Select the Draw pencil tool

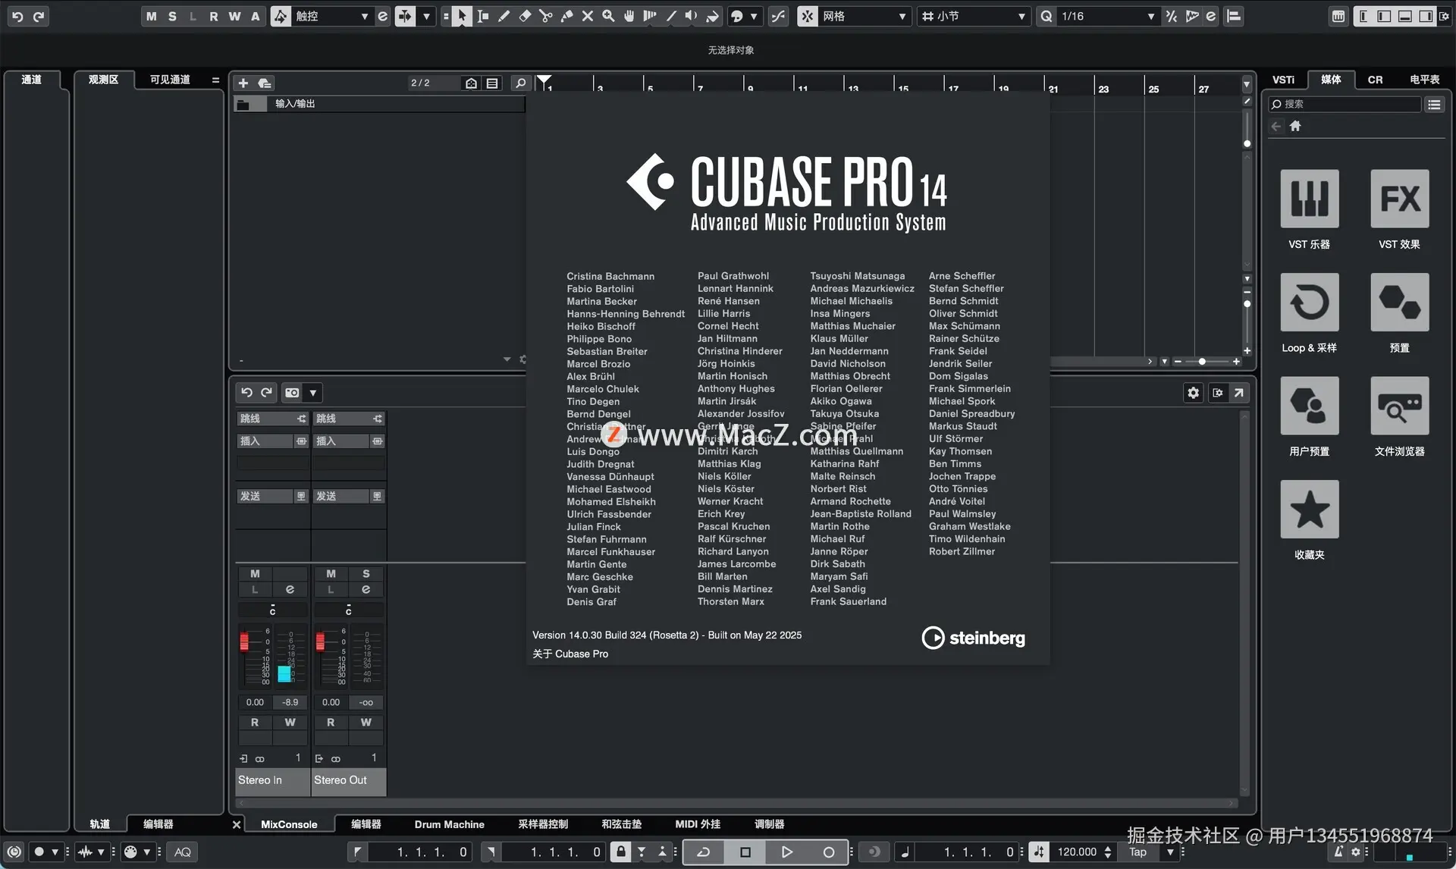click(504, 16)
